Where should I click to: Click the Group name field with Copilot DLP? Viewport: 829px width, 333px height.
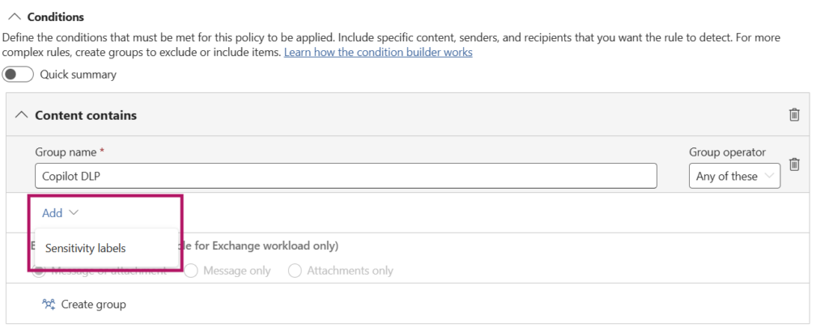(346, 176)
